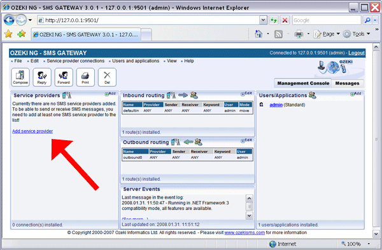Click the Last updated timestamp text
The width and height of the screenshot is (382, 250).
tap(160, 225)
